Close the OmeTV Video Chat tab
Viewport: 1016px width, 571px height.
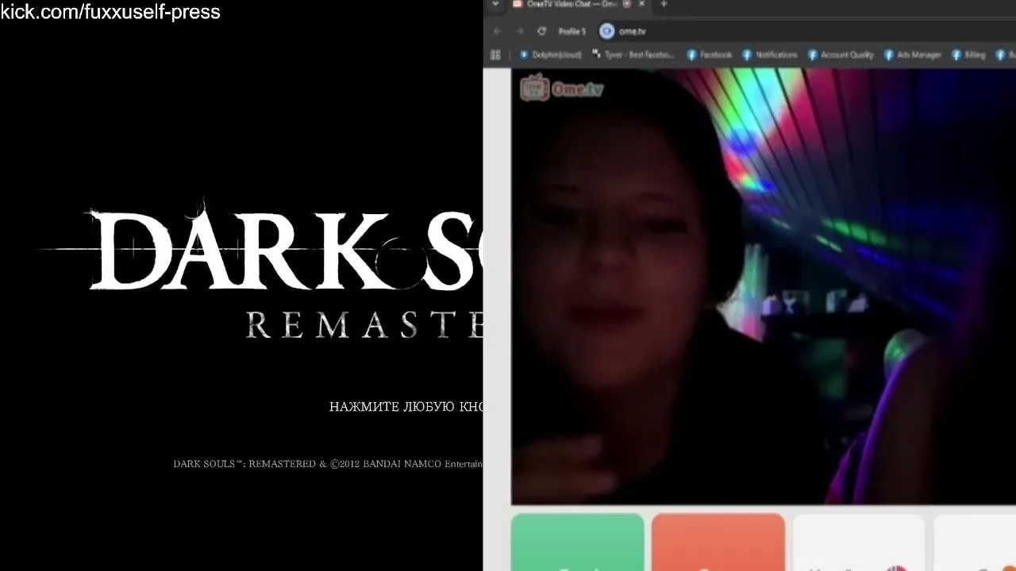point(641,4)
